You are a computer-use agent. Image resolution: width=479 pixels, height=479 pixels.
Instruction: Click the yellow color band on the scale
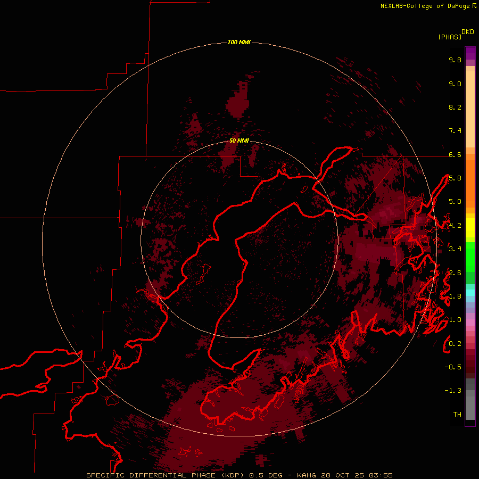click(x=470, y=228)
